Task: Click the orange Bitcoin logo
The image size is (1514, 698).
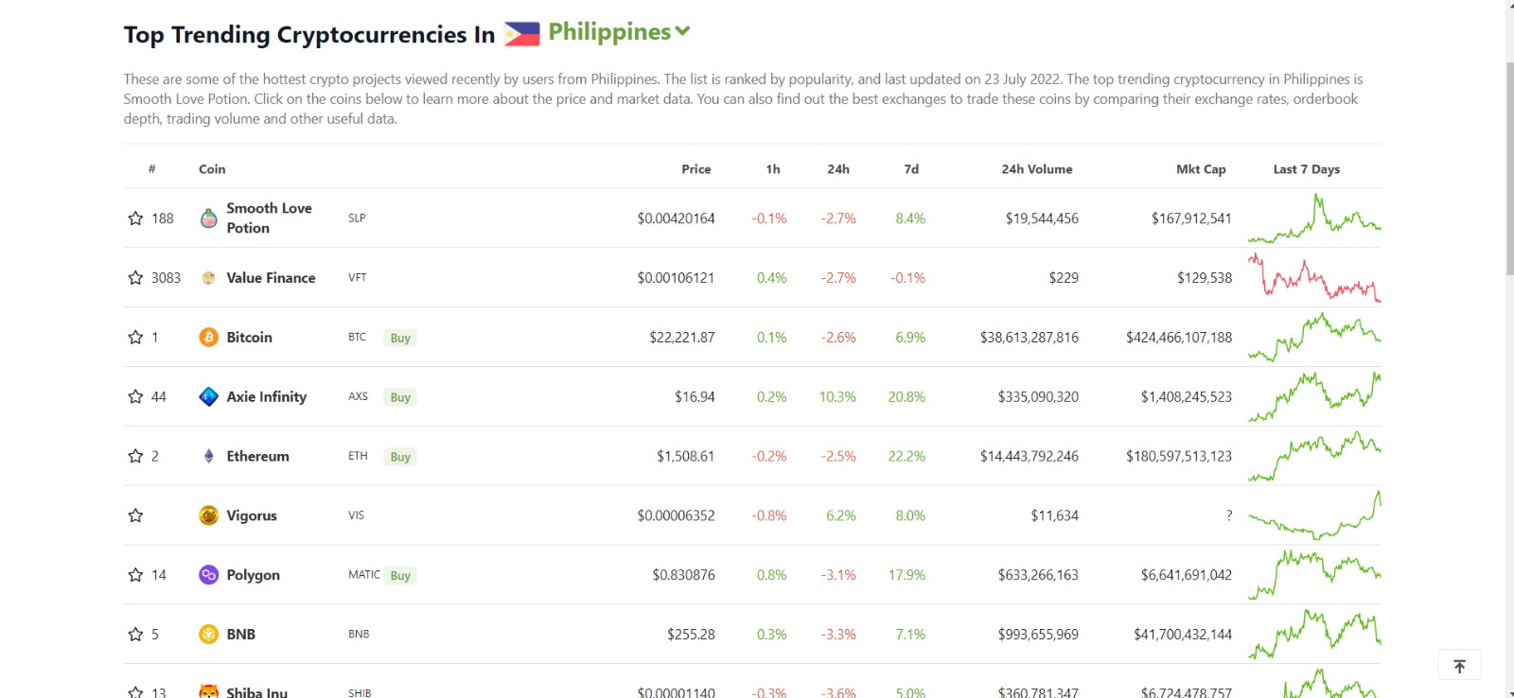Action: pyautogui.click(x=209, y=338)
